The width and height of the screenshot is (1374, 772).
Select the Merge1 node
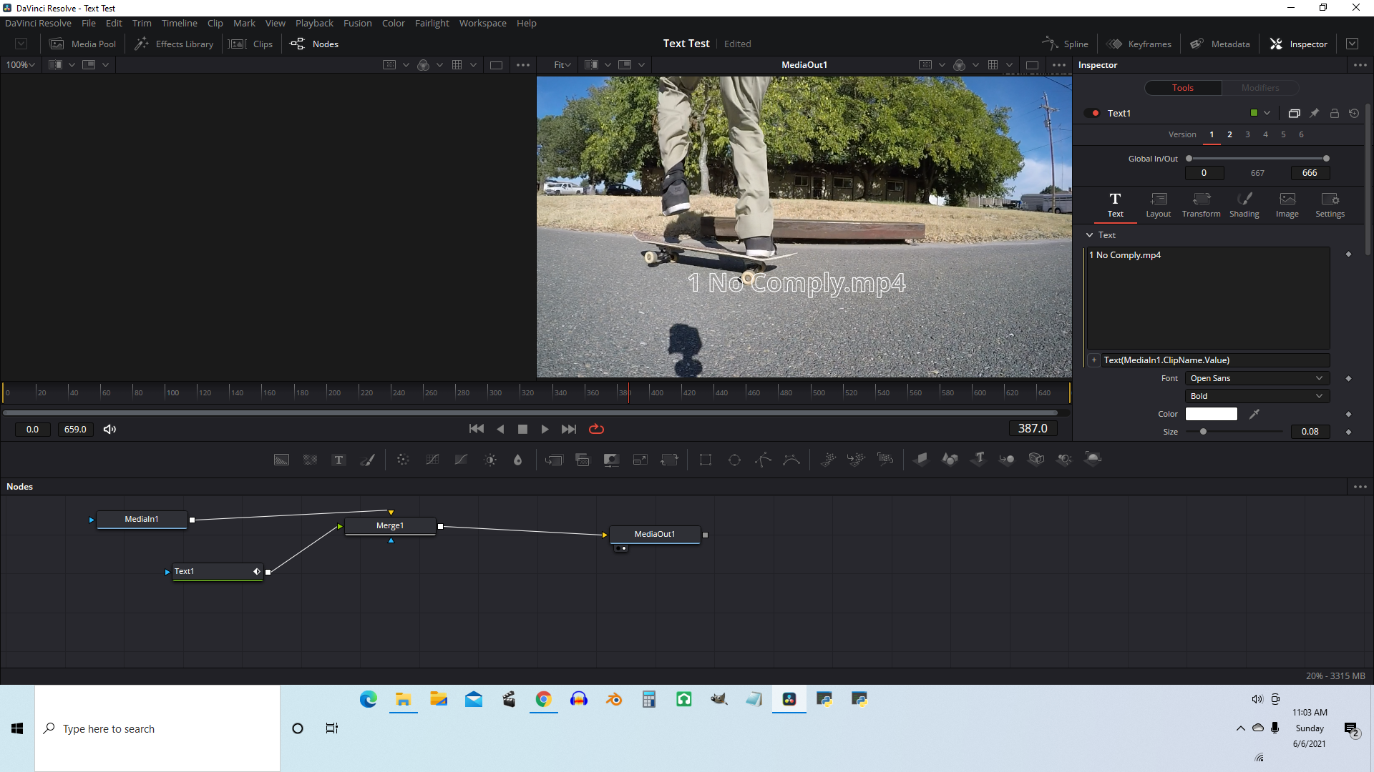390,525
